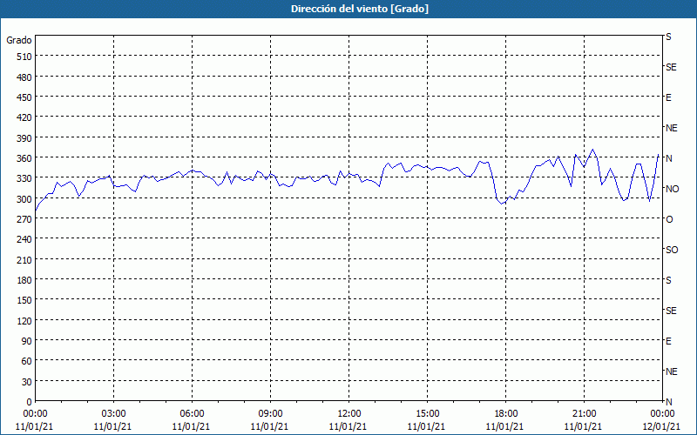This screenshot has height=435, width=697.
Task: Click the chart title "Dirección del viento [Grado]"
Action: (360, 9)
